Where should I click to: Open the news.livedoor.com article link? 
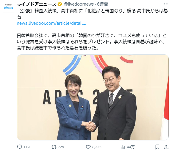tap(51, 23)
